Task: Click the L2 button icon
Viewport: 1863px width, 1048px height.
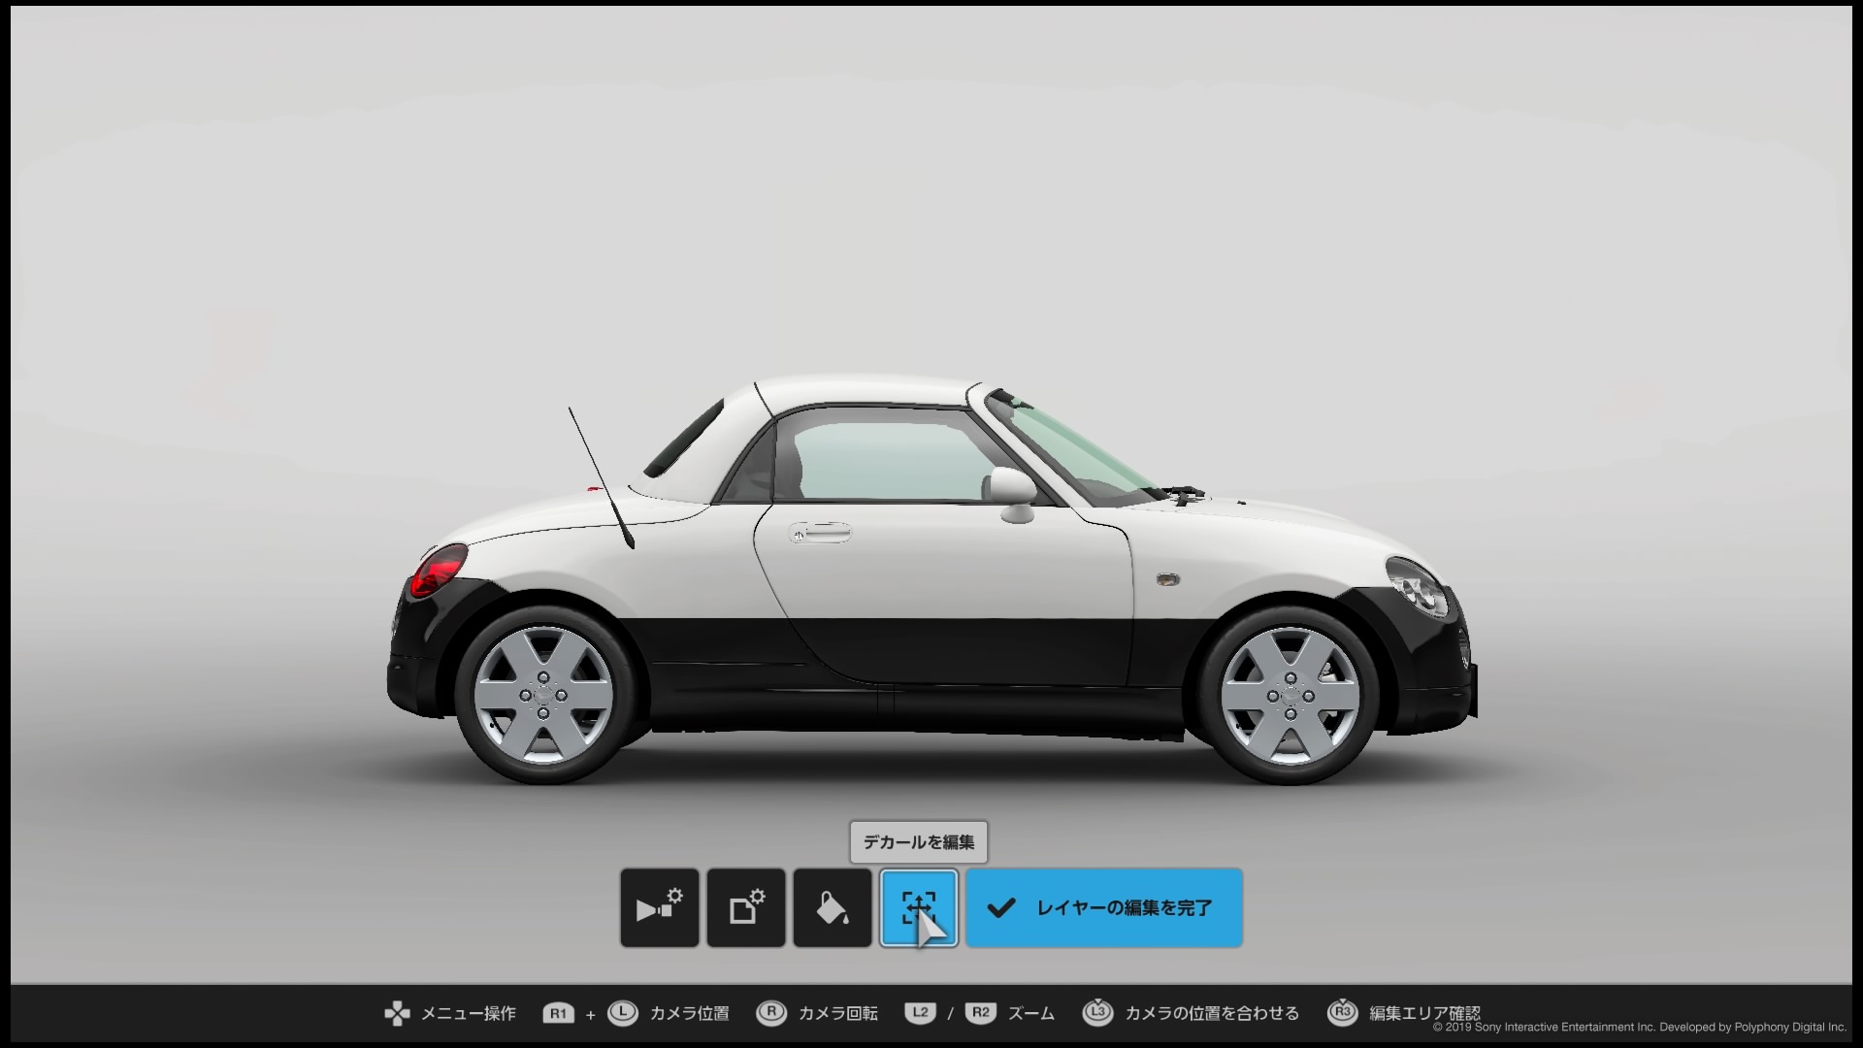Action: pyautogui.click(x=920, y=1013)
